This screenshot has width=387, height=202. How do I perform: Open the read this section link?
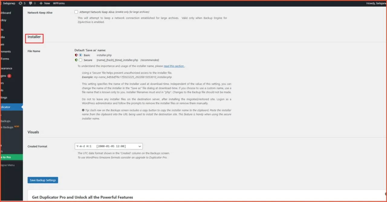click(173, 66)
